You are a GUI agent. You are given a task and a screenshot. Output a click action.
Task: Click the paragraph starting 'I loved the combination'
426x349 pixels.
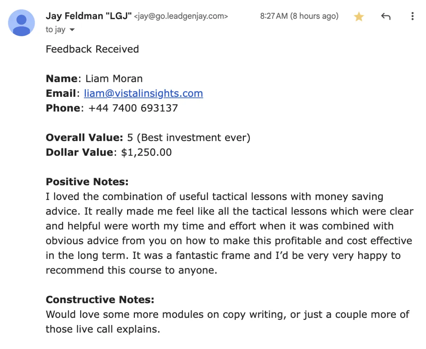point(229,233)
